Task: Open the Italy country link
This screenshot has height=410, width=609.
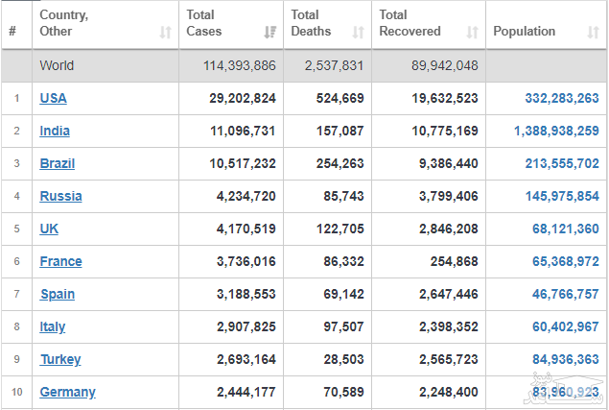Action: [53, 326]
